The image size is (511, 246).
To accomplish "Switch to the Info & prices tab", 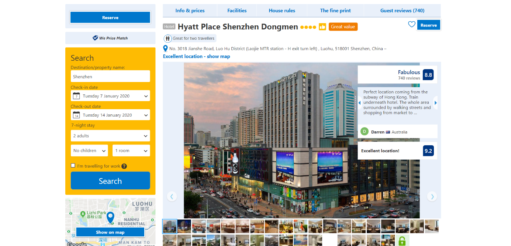I will [190, 11].
